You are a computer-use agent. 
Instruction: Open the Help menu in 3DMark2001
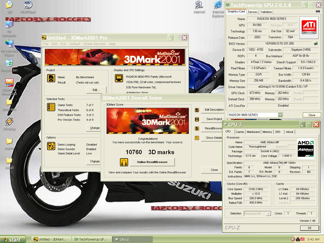pyautogui.click(x=112, y=44)
